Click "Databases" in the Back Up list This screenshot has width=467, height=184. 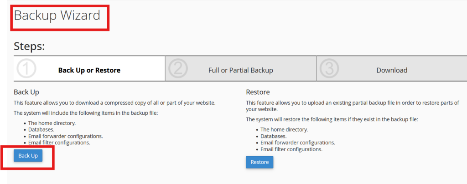click(42, 129)
